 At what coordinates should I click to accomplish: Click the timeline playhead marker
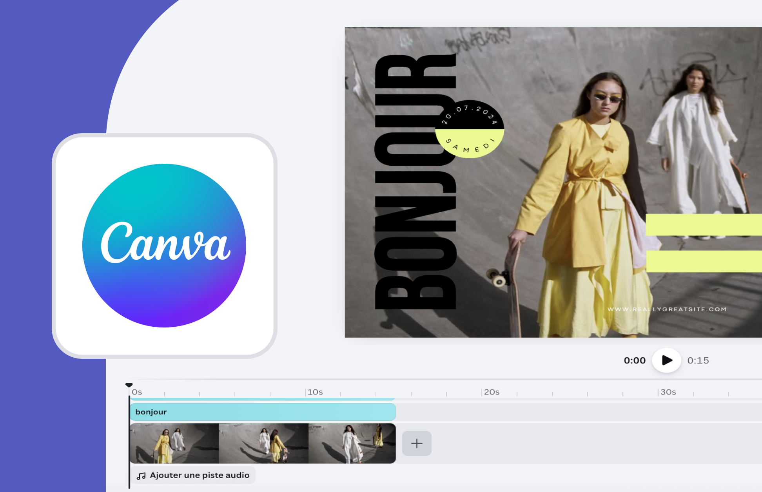click(129, 385)
